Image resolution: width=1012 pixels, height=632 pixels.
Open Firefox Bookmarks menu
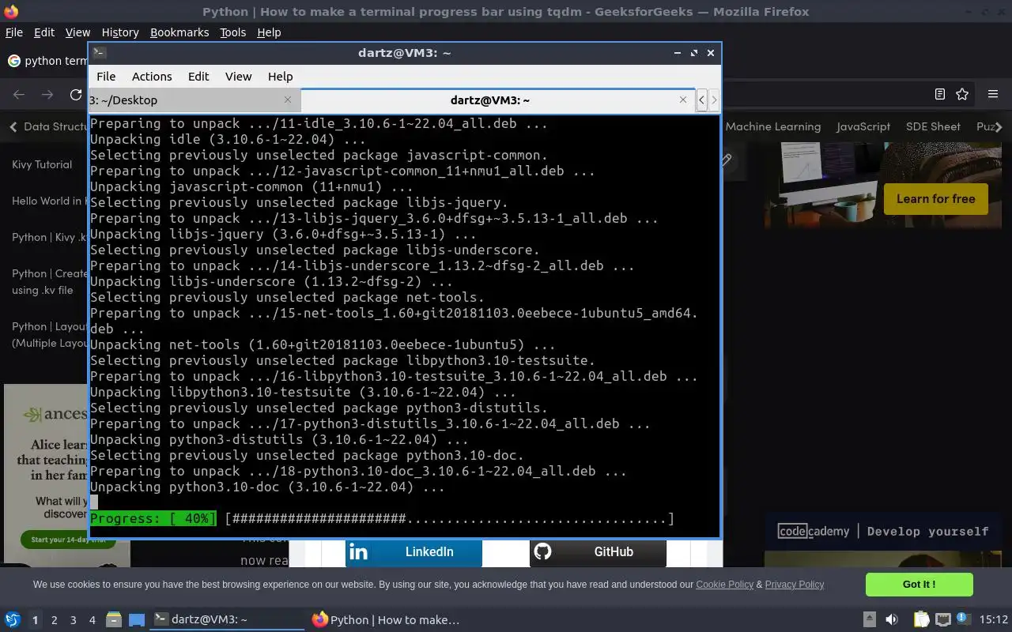[x=179, y=32]
